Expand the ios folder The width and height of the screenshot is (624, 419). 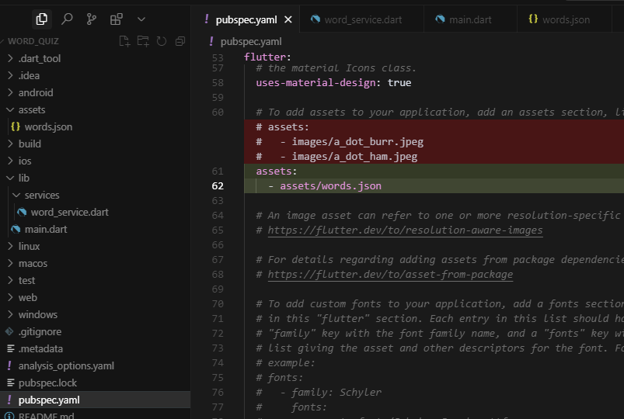tap(96, 161)
